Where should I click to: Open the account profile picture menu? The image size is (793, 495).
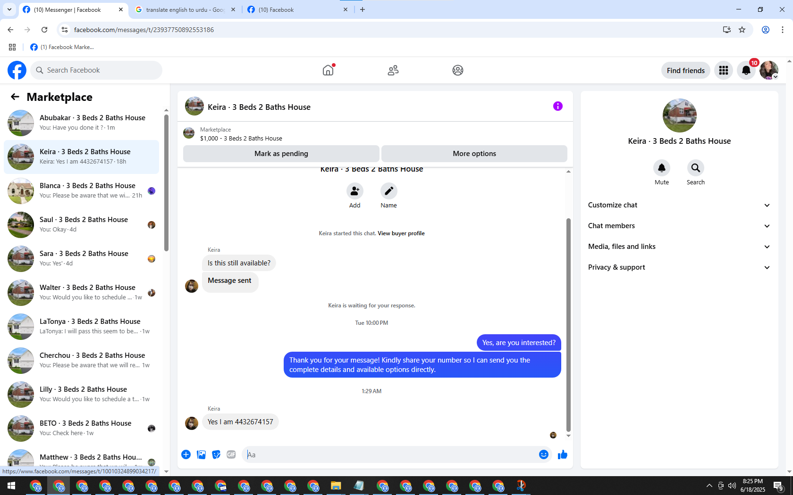pyautogui.click(x=769, y=70)
